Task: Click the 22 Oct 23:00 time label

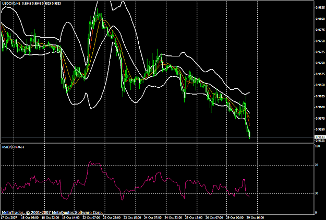Action: (x=112, y=218)
